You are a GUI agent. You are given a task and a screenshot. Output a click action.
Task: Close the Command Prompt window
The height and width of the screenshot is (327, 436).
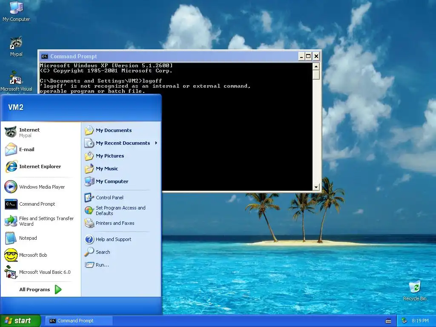[x=316, y=57]
